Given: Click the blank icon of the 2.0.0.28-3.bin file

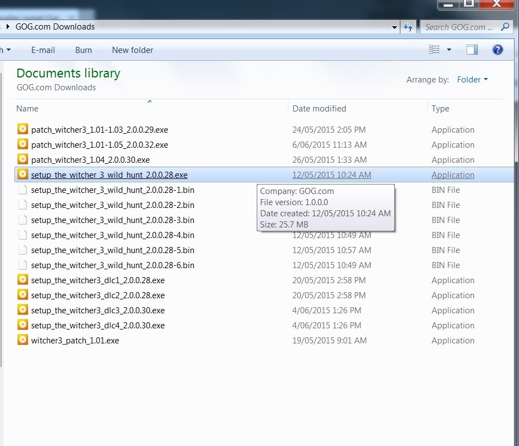Looking at the screenshot, I should (22, 220).
